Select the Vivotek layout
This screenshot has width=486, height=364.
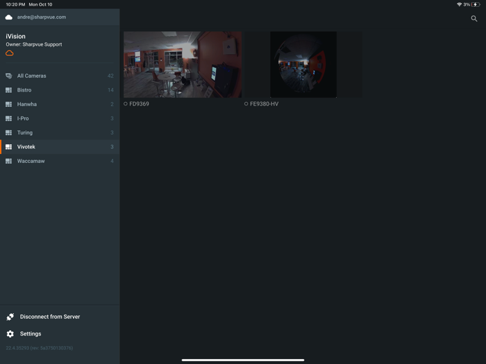pos(60,147)
